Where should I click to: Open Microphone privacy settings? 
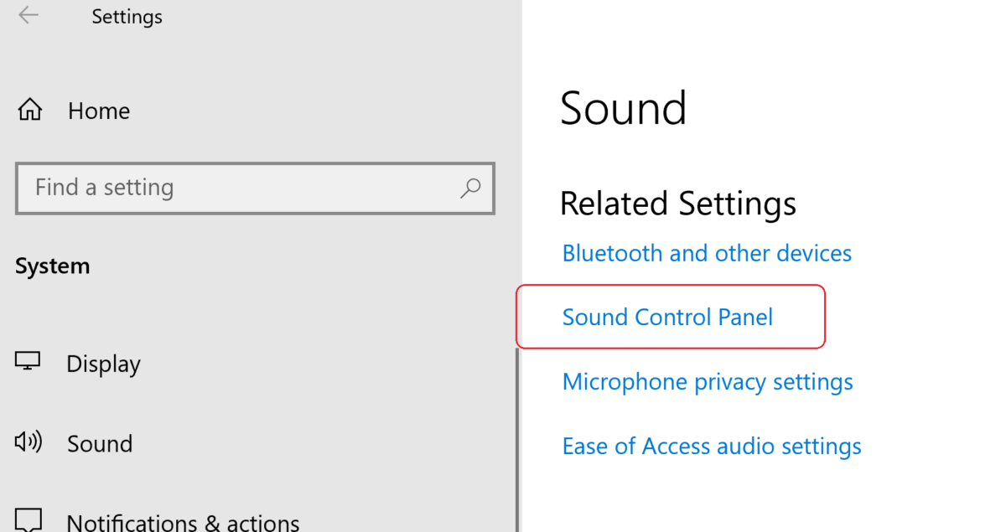pyautogui.click(x=708, y=381)
